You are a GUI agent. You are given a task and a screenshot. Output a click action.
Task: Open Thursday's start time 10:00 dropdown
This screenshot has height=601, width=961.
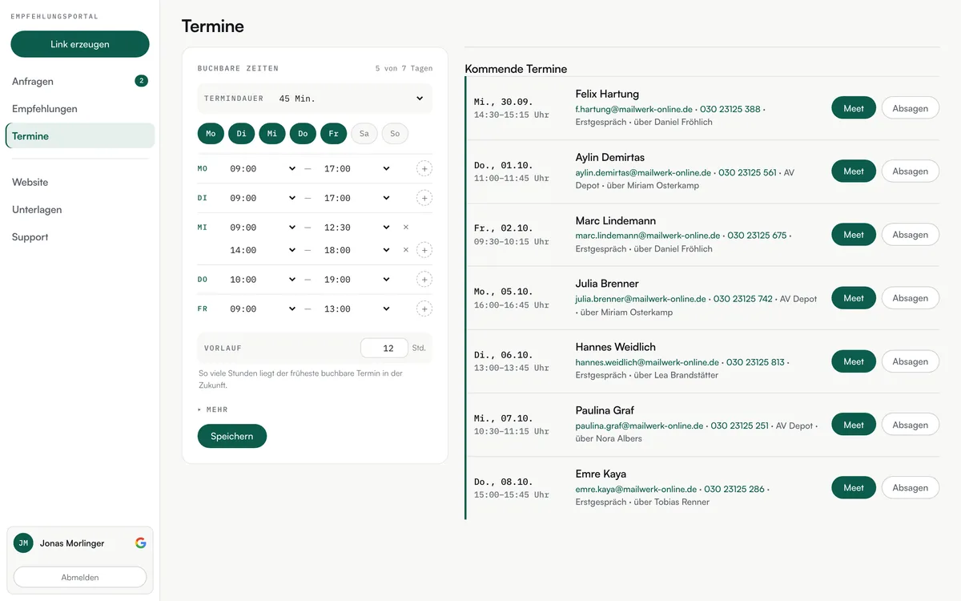[x=263, y=280]
